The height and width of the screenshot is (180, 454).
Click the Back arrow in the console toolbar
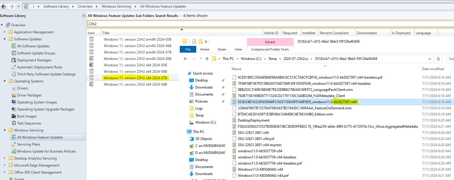tap(4, 6)
